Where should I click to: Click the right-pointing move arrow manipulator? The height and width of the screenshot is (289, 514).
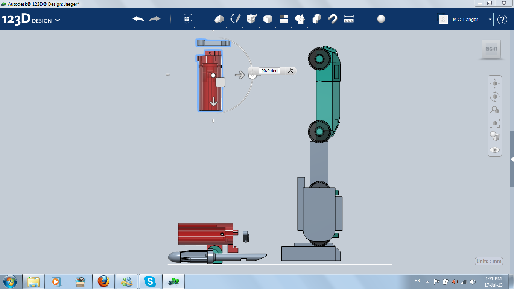[240, 75]
